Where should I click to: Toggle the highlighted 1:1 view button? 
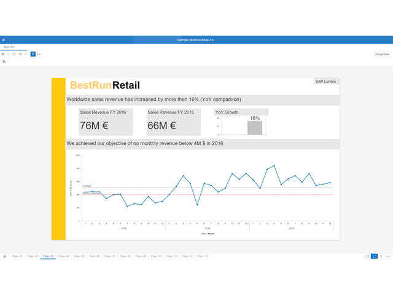point(374,256)
